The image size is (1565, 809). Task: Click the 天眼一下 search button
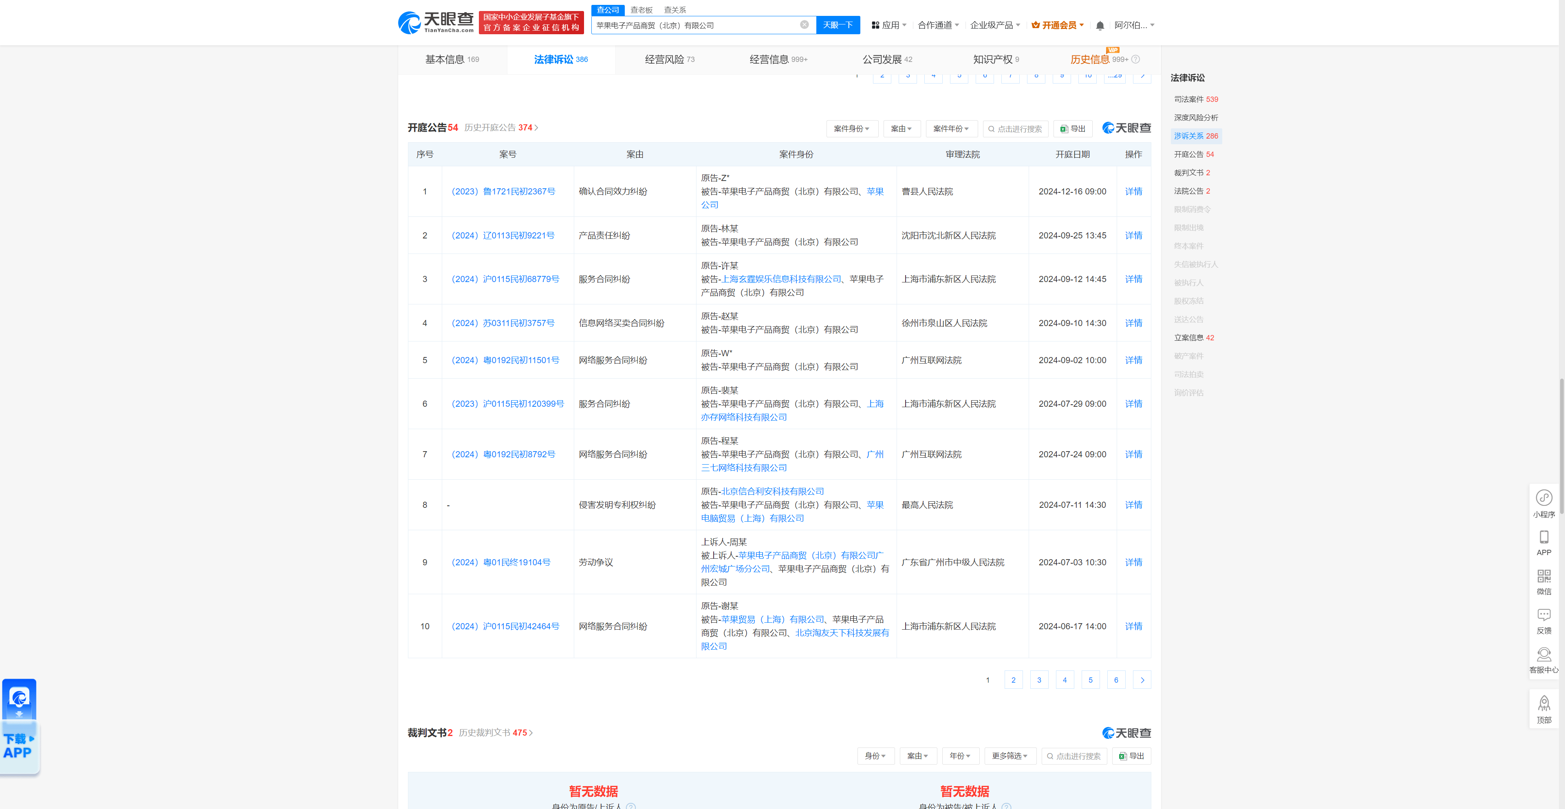838,25
